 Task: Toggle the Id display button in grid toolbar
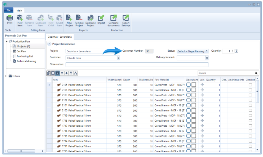point(58,73)
